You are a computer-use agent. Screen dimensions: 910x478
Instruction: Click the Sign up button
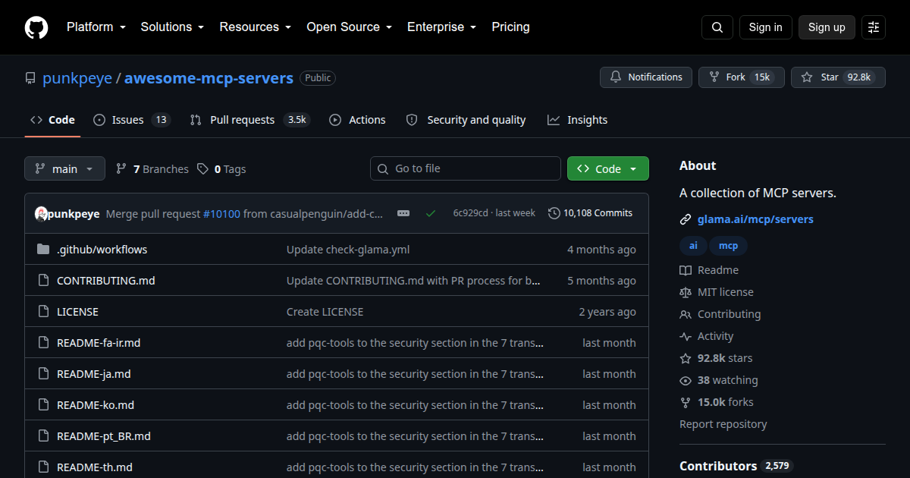[x=827, y=27]
